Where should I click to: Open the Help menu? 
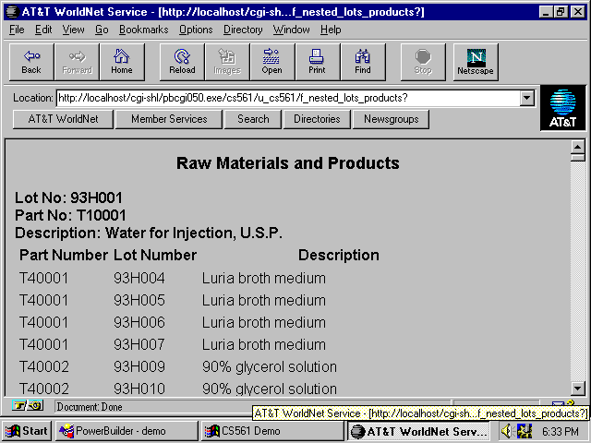tap(331, 30)
